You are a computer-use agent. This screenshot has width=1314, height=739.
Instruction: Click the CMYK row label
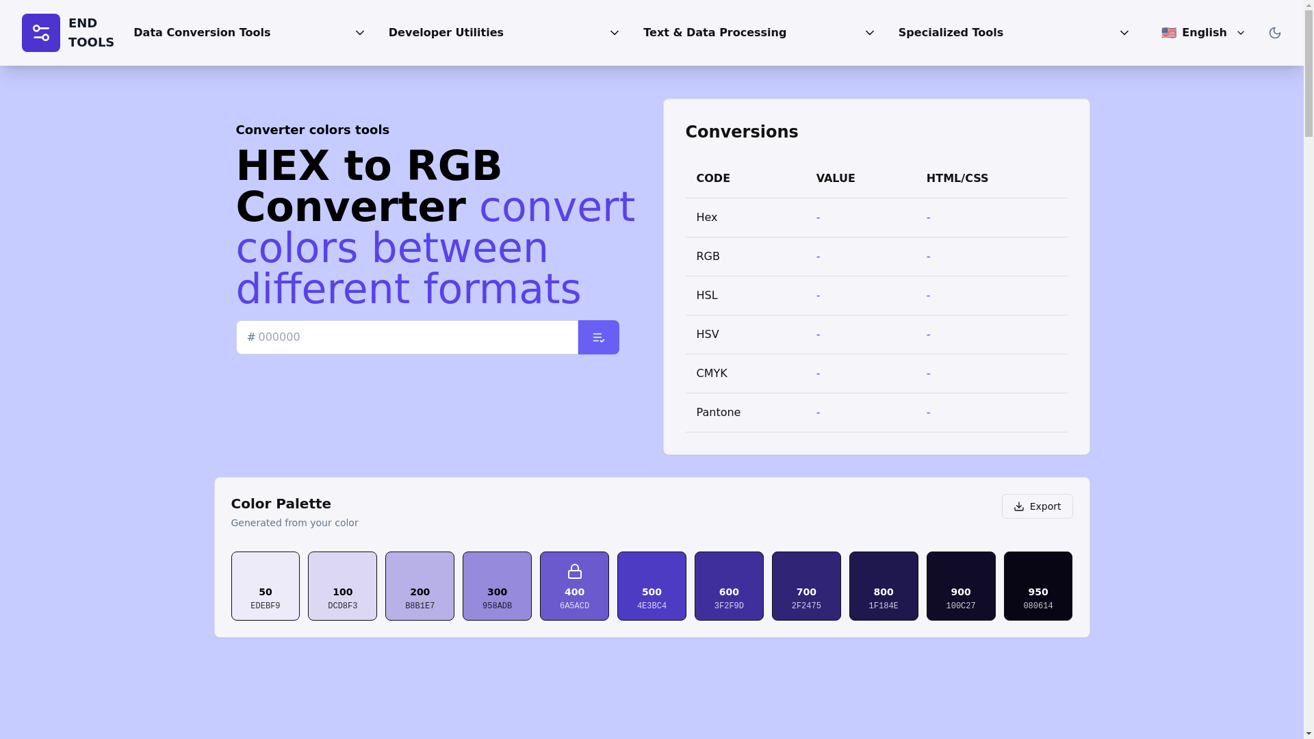pos(712,374)
